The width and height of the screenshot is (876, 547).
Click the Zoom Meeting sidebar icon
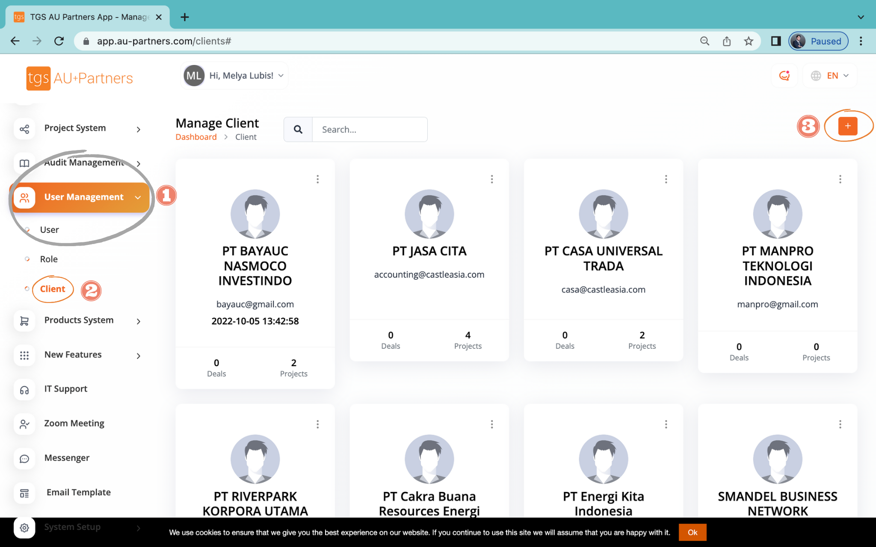(24, 424)
